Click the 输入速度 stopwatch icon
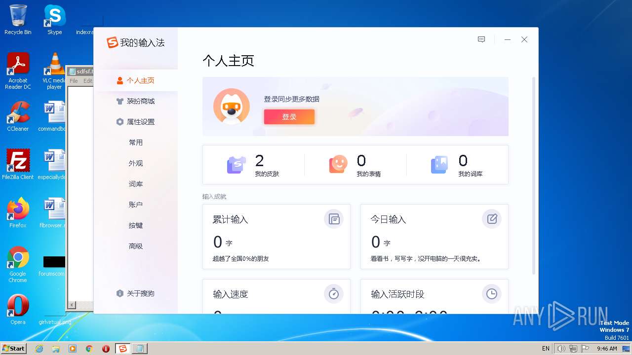This screenshot has width=632, height=355. coord(334,294)
